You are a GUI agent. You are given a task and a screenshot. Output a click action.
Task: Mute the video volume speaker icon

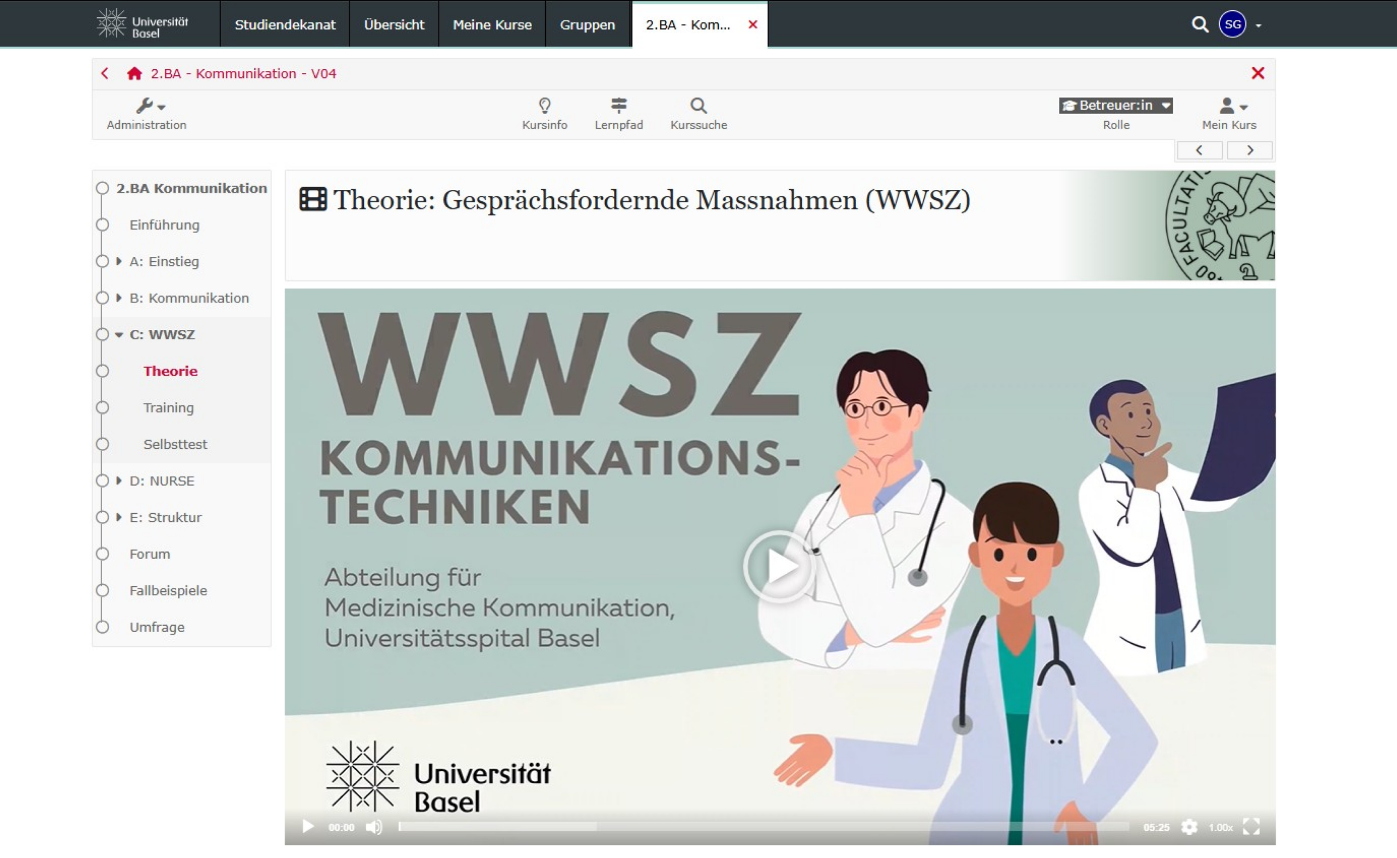click(x=374, y=827)
